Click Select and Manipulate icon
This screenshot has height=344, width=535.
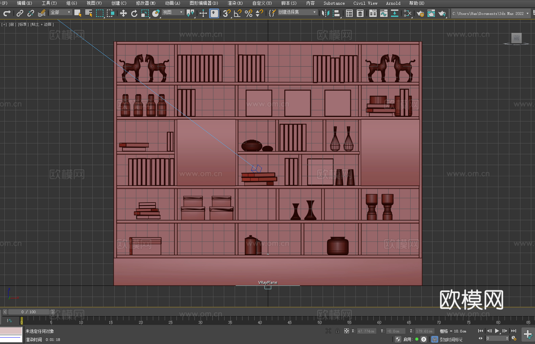coord(203,13)
